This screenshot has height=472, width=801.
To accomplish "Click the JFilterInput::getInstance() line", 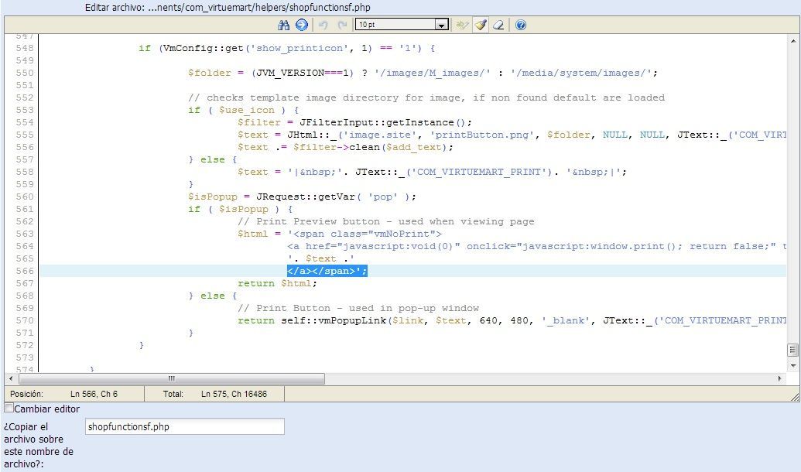I will (354, 122).
